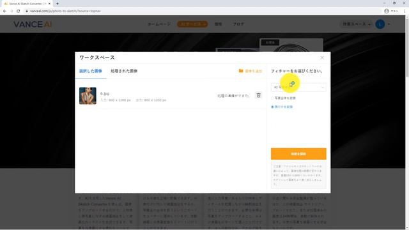Click the guest profile icon in Chrome
This screenshot has height=230, width=409.
point(386,11)
